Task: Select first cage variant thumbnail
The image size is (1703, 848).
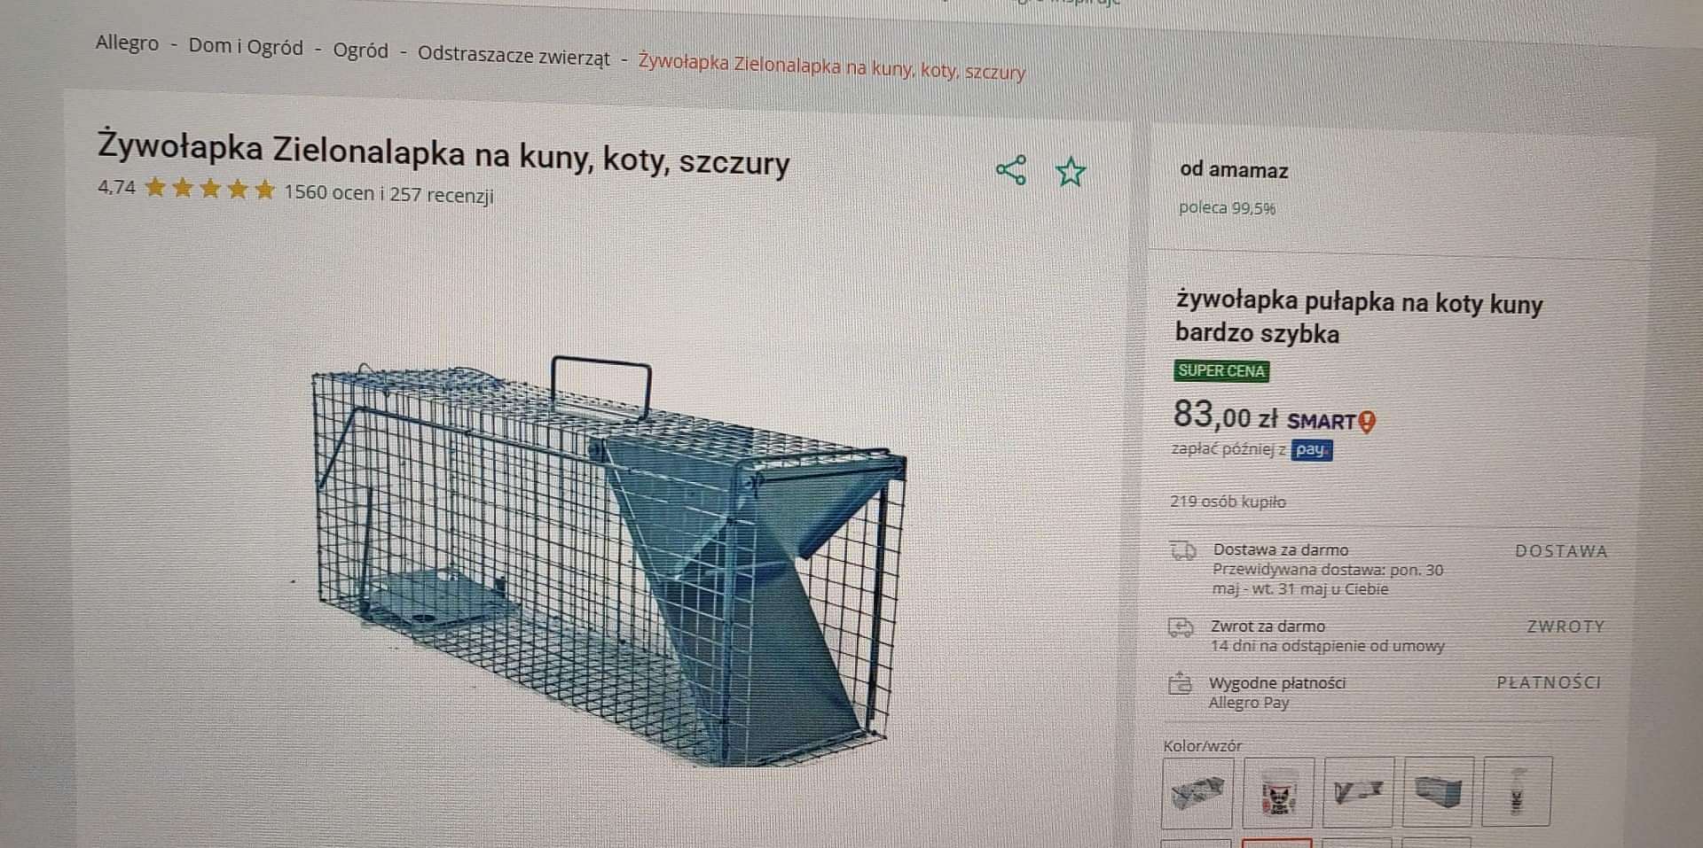Action: 1197,791
